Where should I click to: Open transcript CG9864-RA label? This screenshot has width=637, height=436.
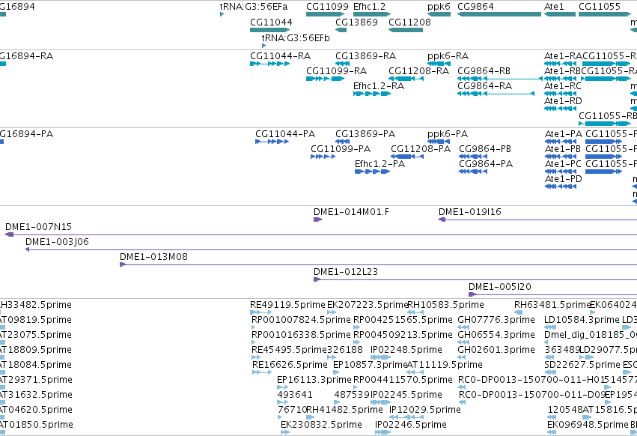click(484, 86)
